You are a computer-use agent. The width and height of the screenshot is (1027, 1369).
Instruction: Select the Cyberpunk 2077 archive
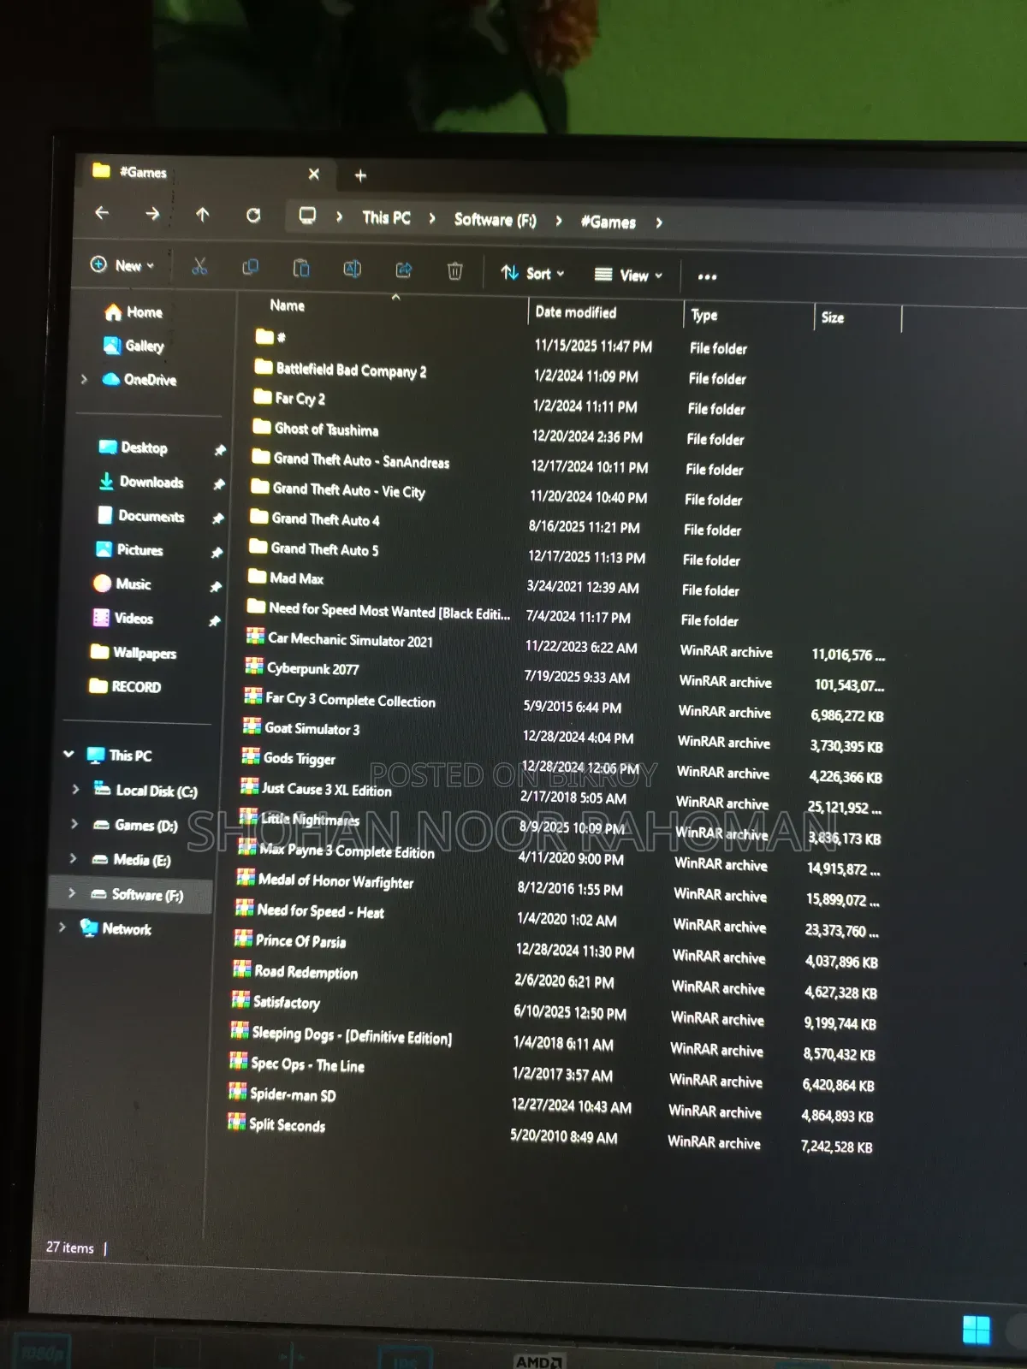tap(302, 667)
